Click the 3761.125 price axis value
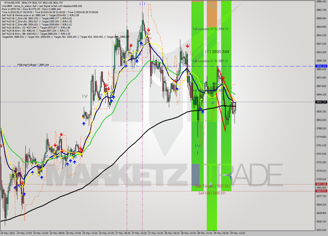This screenshot has width=328, height=236. (321, 145)
